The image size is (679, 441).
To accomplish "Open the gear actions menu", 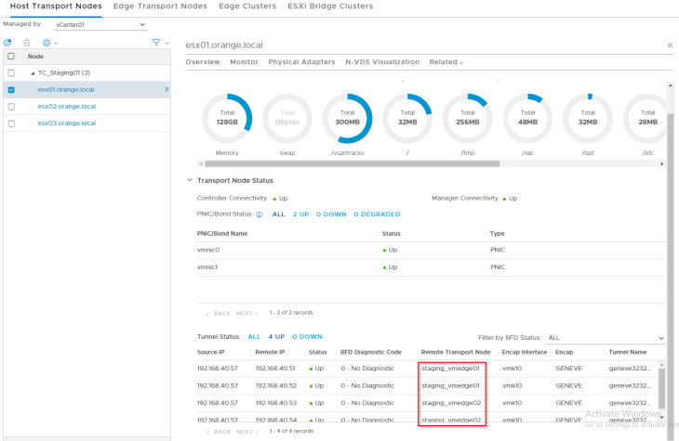I will coord(47,43).
